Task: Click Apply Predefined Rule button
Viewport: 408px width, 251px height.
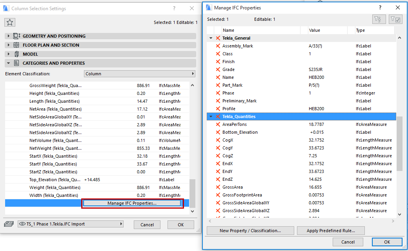Action: (x=331, y=231)
